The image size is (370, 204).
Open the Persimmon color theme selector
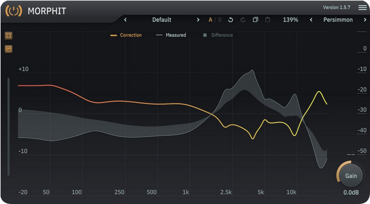click(x=338, y=20)
